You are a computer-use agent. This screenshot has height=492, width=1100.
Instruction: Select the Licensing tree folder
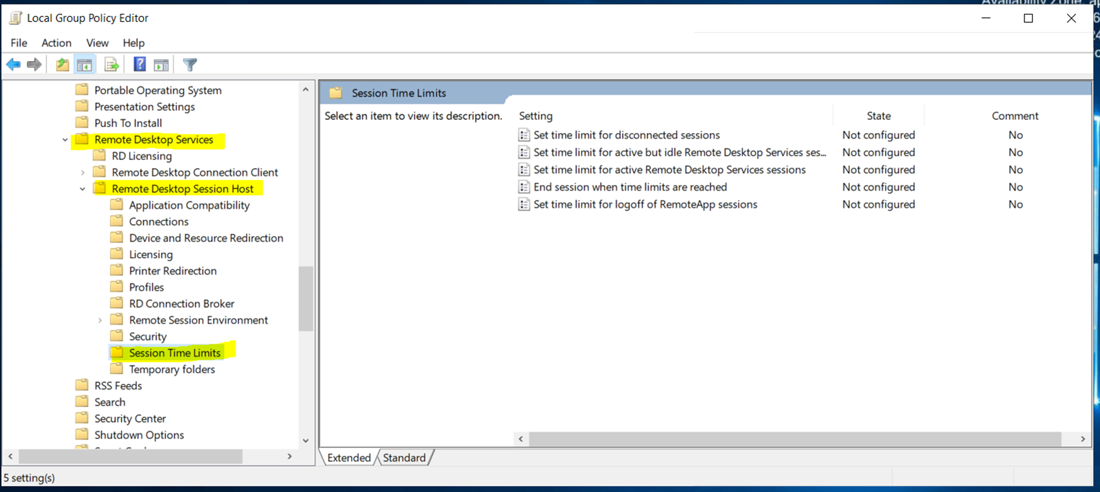(151, 254)
